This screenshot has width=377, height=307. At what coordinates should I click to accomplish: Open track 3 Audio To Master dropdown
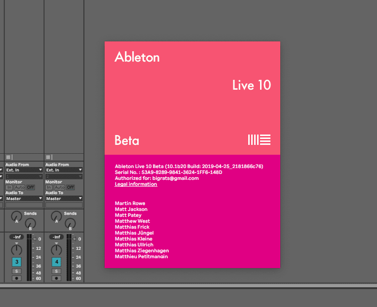click(24, 199)
